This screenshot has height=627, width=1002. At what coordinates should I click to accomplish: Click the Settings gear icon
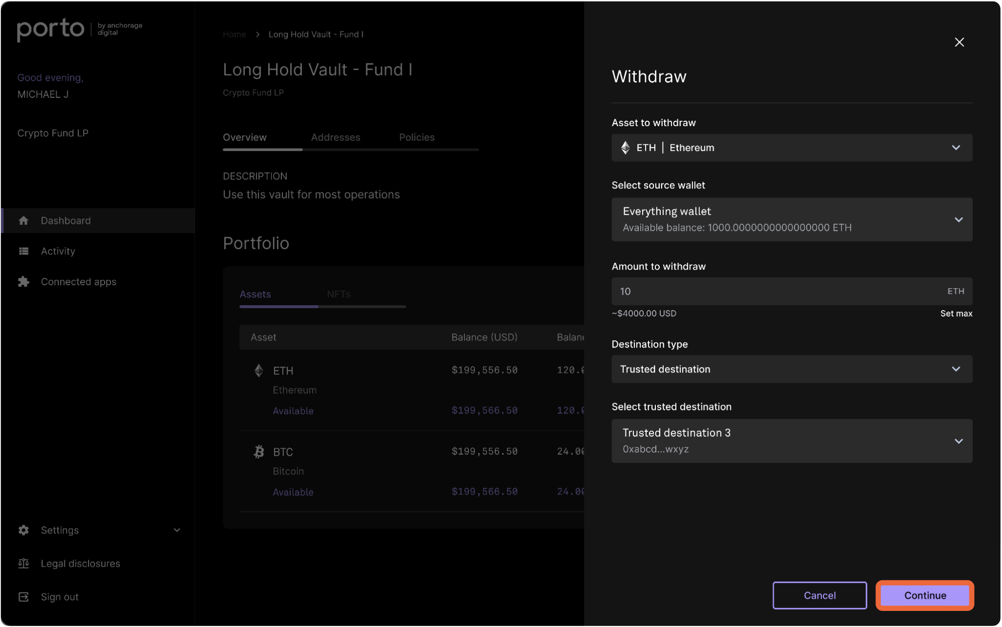23,530
